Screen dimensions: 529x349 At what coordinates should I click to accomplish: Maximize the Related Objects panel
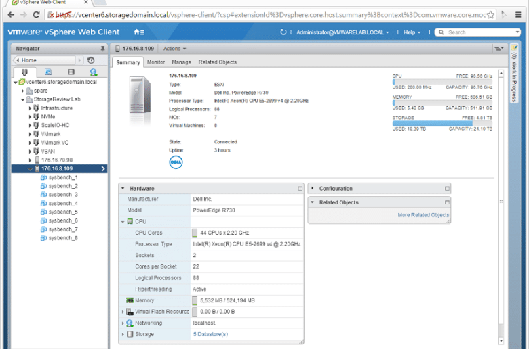pyautogui.click(x=447, y=202)
